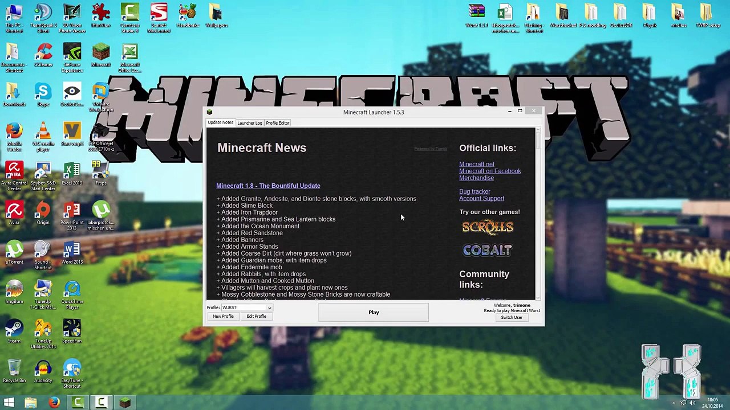
Task: Click the Edit Profile button
Action: pyautogui.click(x=257, y=316)
